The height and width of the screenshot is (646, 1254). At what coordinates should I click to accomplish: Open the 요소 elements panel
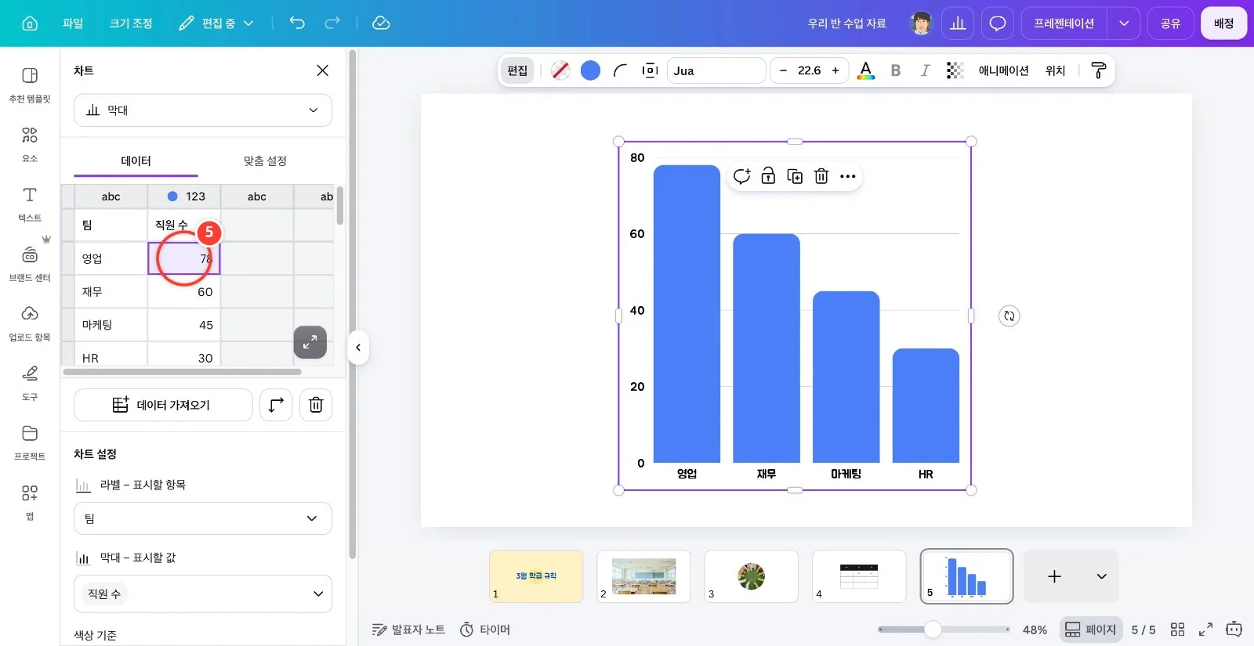point(30,144)
